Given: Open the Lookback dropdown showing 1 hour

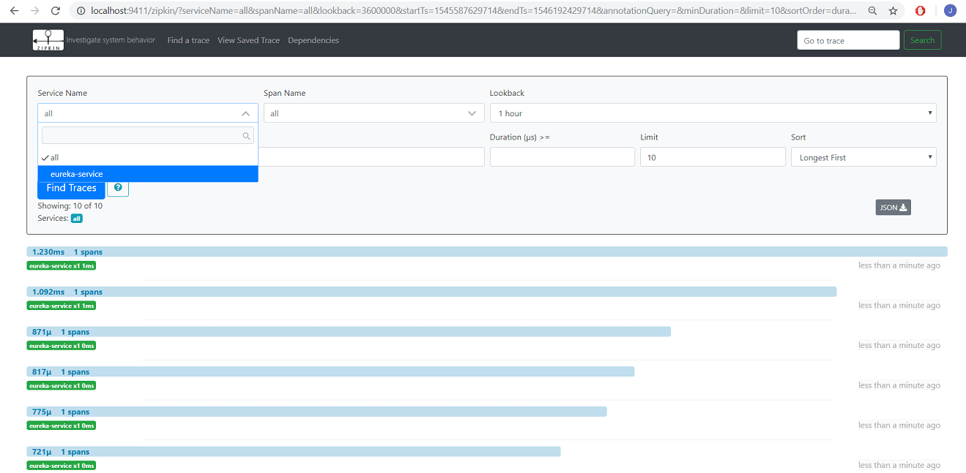Looking at the screenshot, I should click(714, 113).
